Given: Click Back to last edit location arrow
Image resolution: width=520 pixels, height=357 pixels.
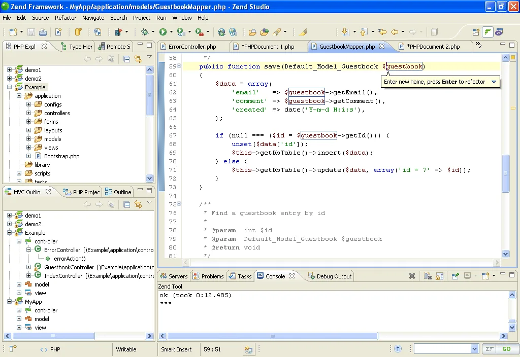Looking at the screenshot, I should coord(382,32).
